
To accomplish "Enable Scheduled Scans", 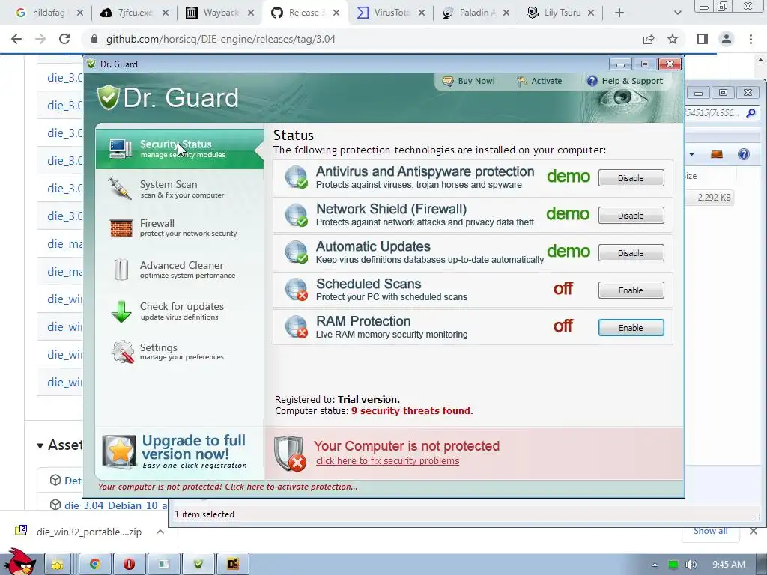I will tap(631, 290).
